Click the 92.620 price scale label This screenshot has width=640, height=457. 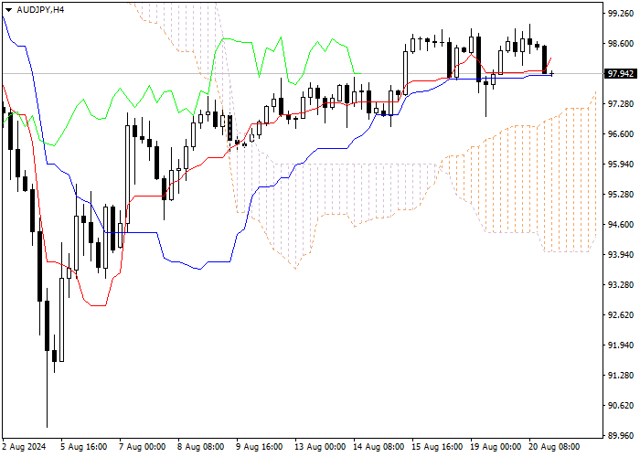tap(621, 315)
